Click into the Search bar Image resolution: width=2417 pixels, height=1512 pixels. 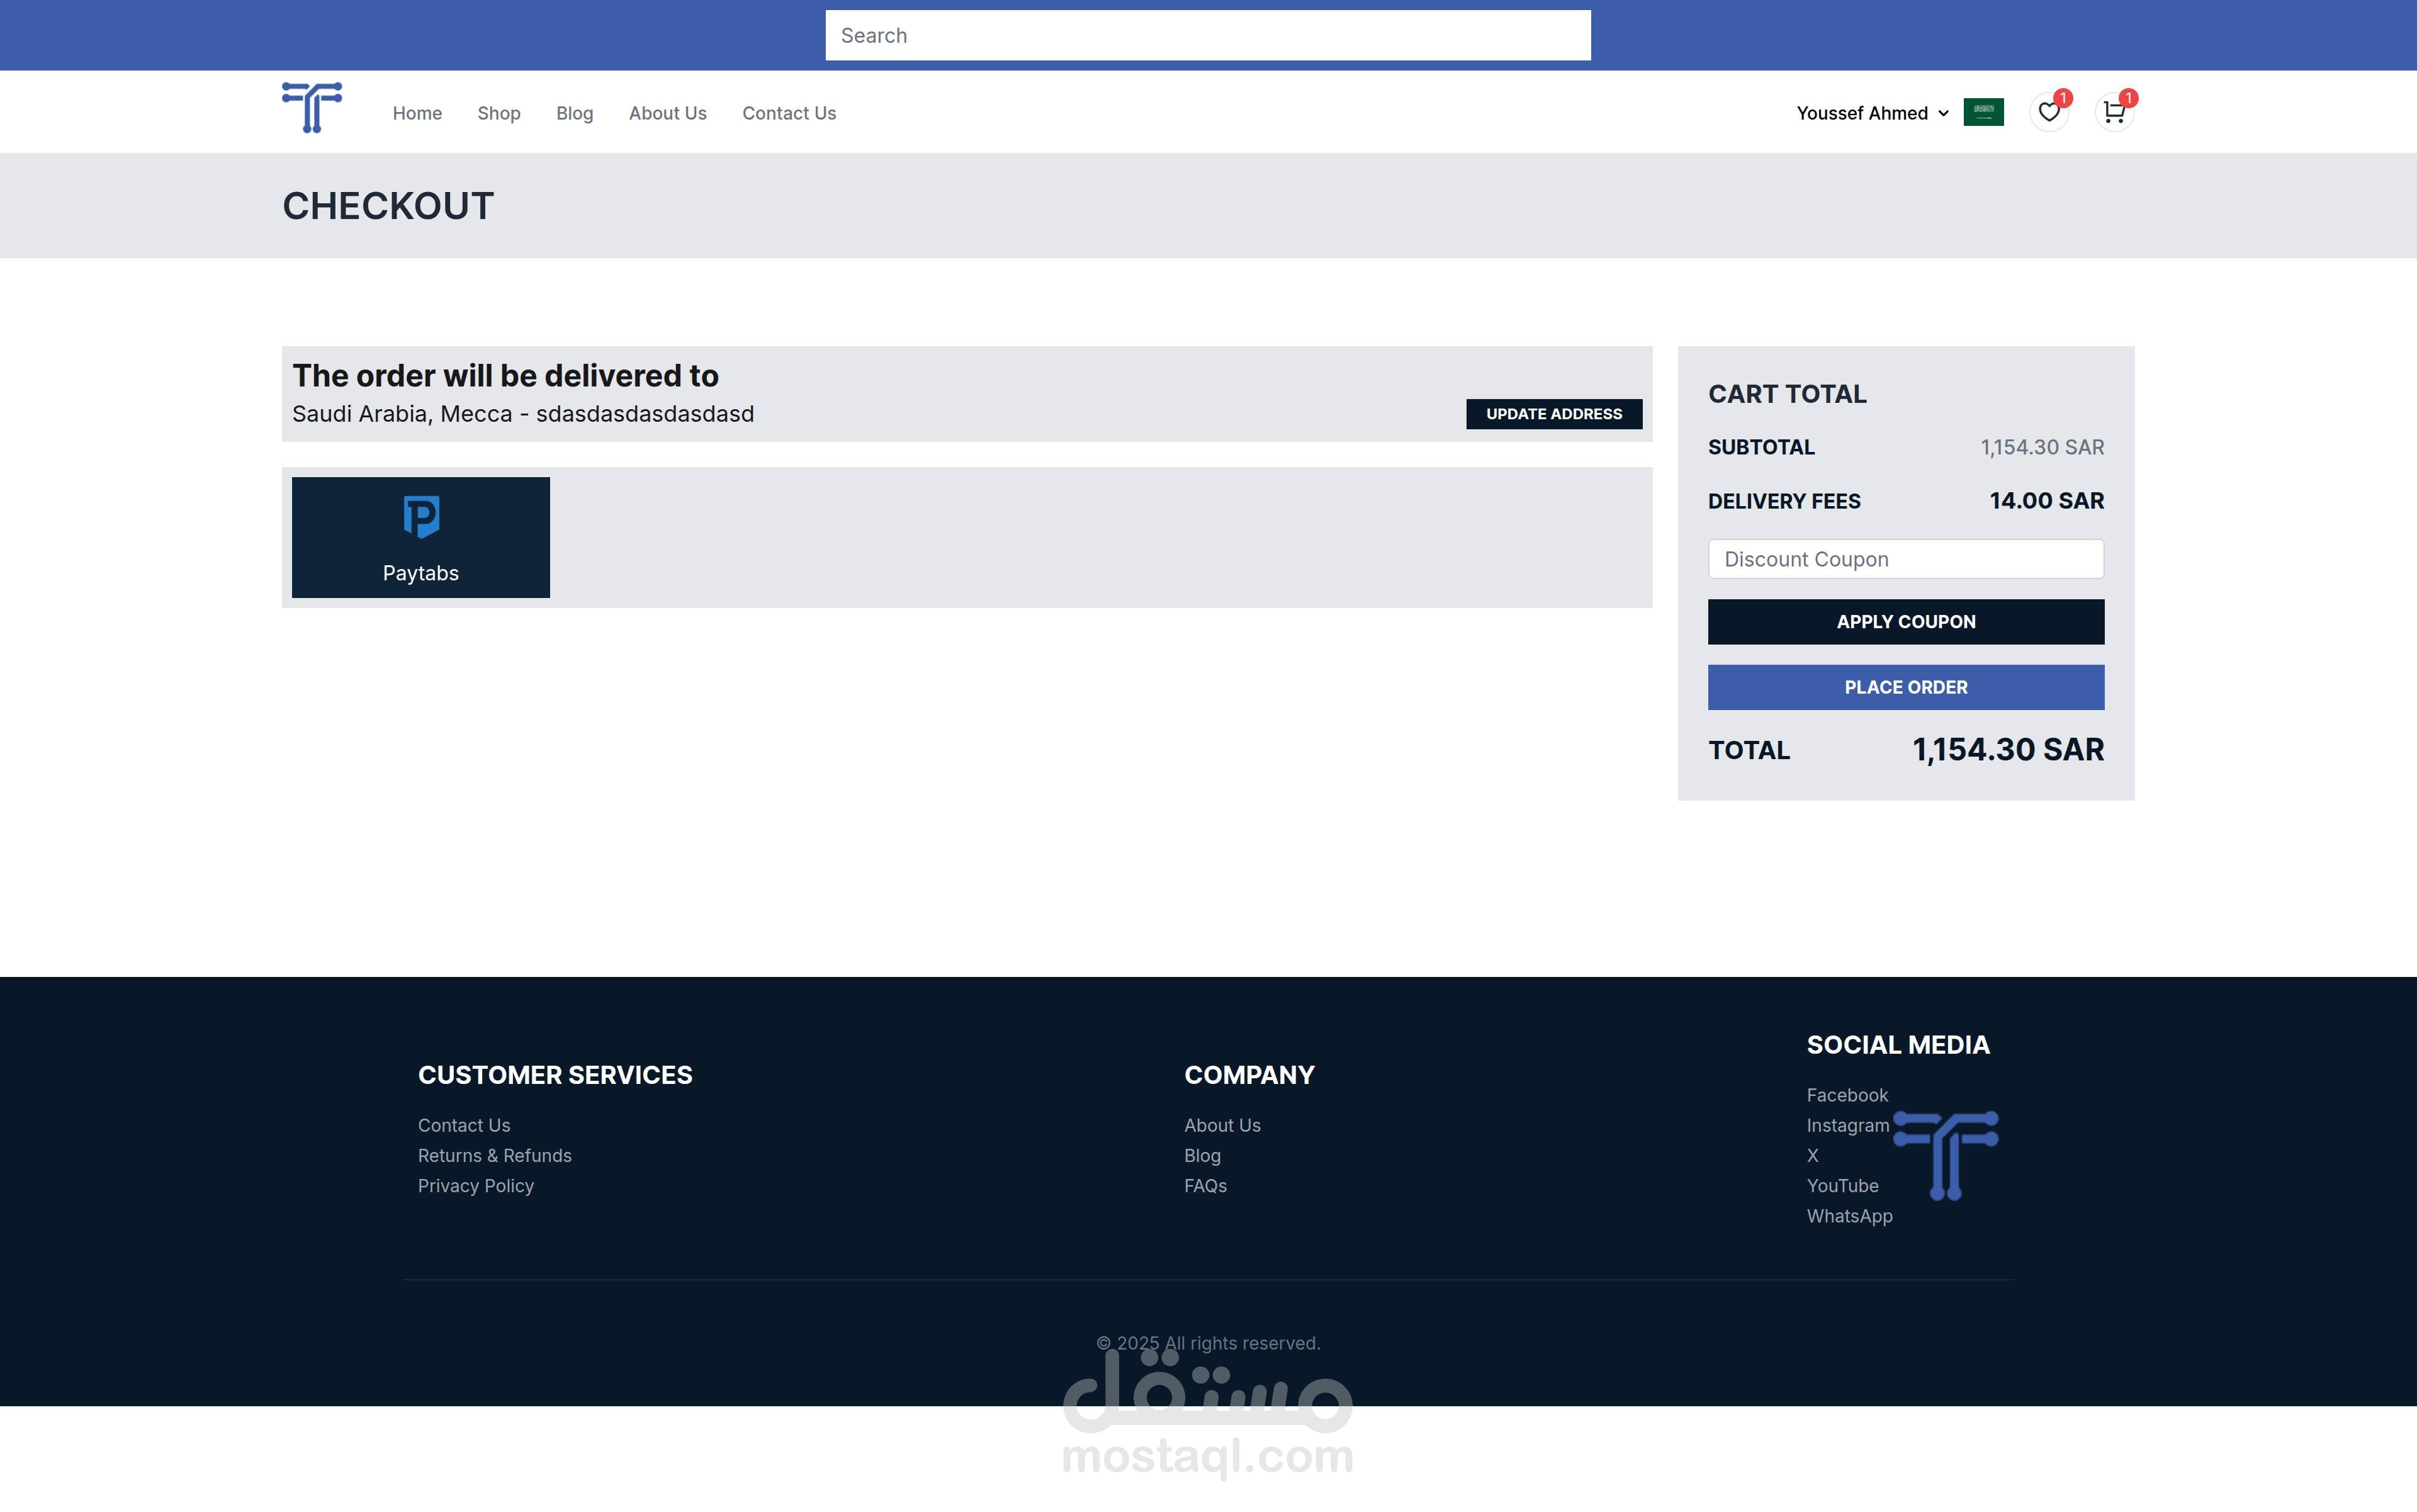[1207, 36]
